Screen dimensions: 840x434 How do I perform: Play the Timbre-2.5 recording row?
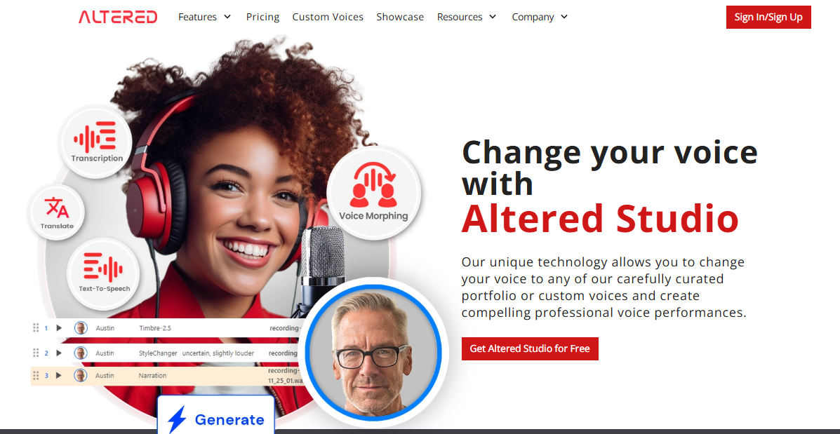(x=59, y=328)
